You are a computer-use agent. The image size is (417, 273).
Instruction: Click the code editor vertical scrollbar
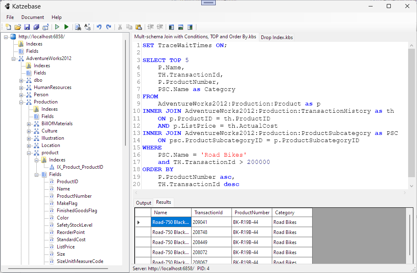click(x=411, y=113)
